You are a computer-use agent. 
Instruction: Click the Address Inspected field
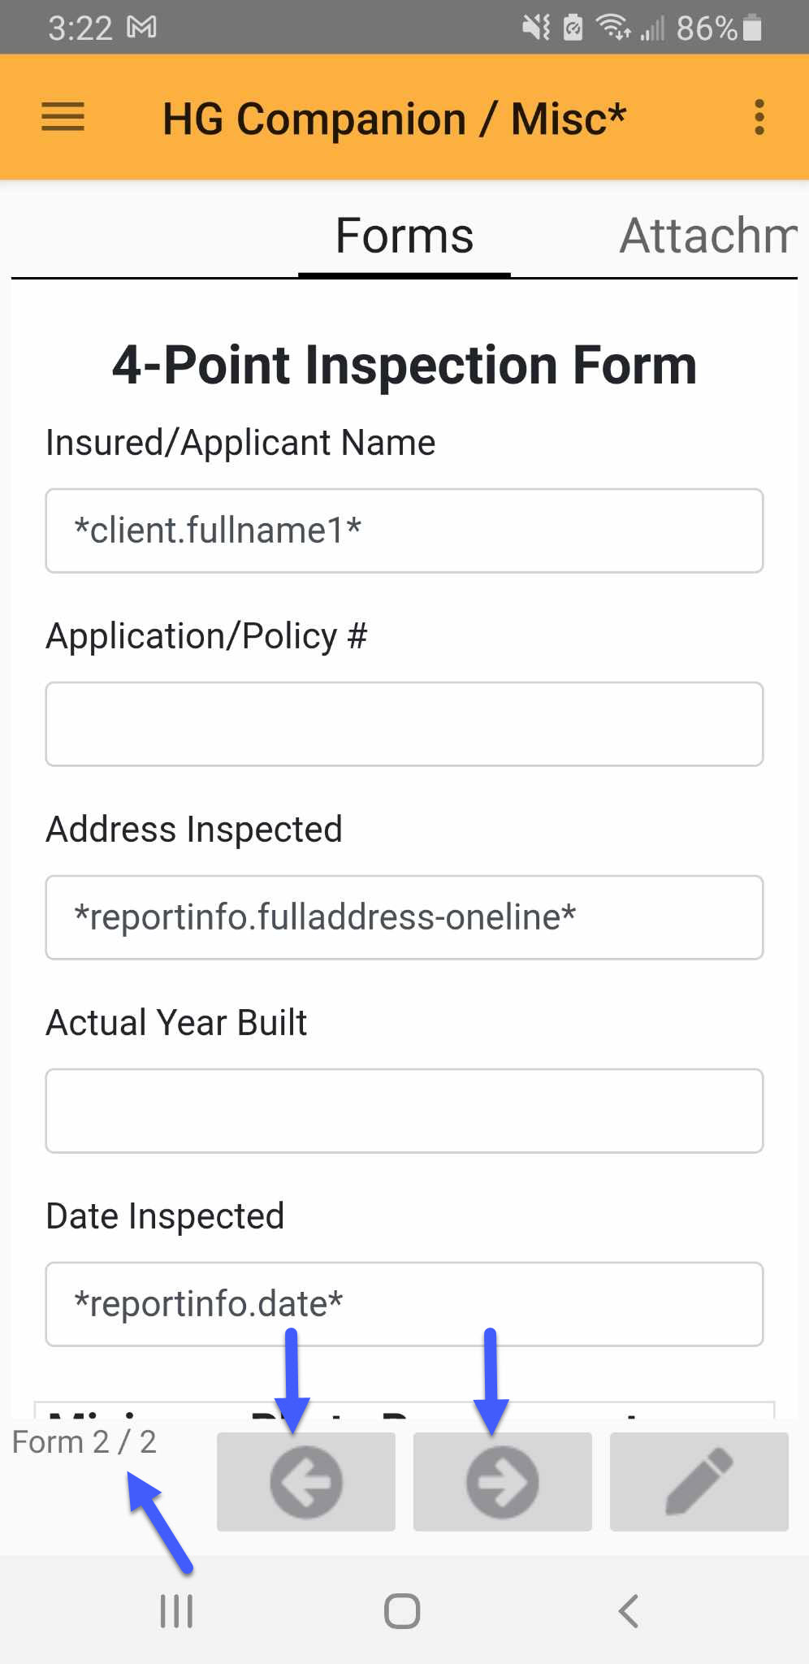pyautogui.click(x=404, y=917)
